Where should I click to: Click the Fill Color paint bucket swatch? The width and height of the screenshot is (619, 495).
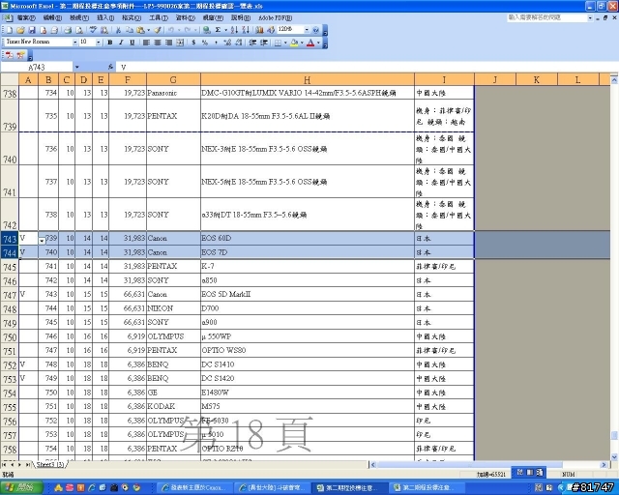click(294, 43)
